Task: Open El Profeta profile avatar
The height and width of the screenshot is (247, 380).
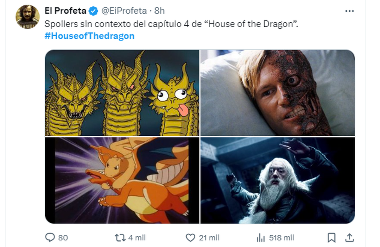Action: tap(28, 17)
